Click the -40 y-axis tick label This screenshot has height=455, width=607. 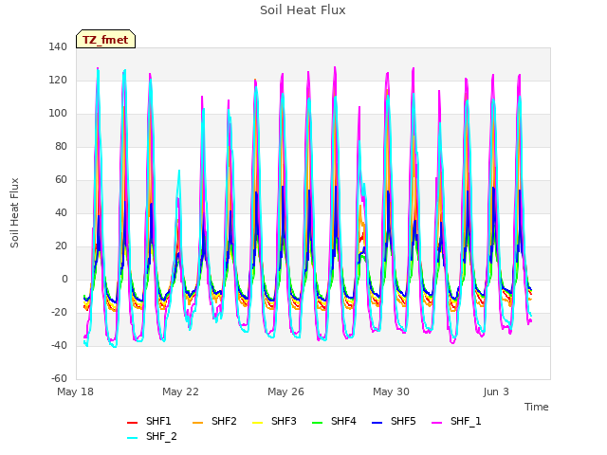[x=59, y=345]
